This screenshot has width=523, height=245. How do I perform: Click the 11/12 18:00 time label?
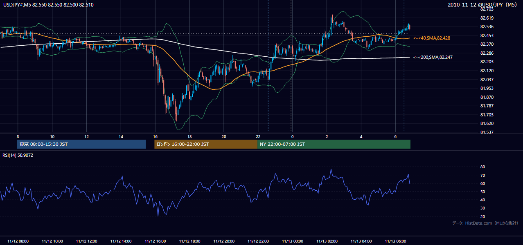click(189, 241)
